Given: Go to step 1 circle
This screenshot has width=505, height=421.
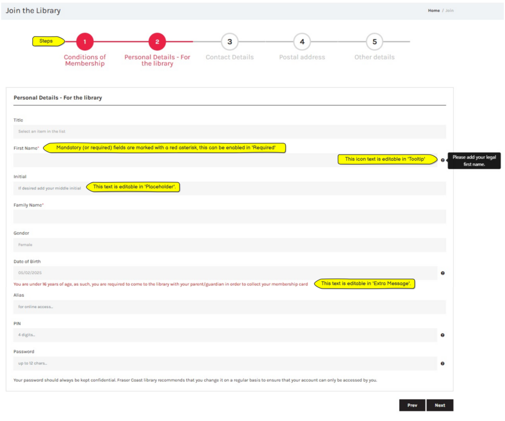Looking at the screenshot, I should (x=85, y=42).
